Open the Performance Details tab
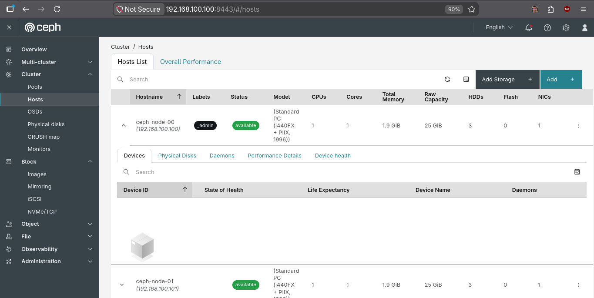The height and width of the screenshot is (298, 594). [275, 155]
